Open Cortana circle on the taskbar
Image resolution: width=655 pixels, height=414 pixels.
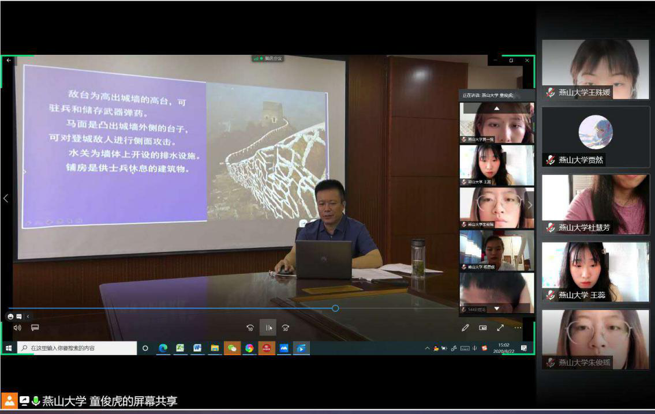tap(145, 348)
